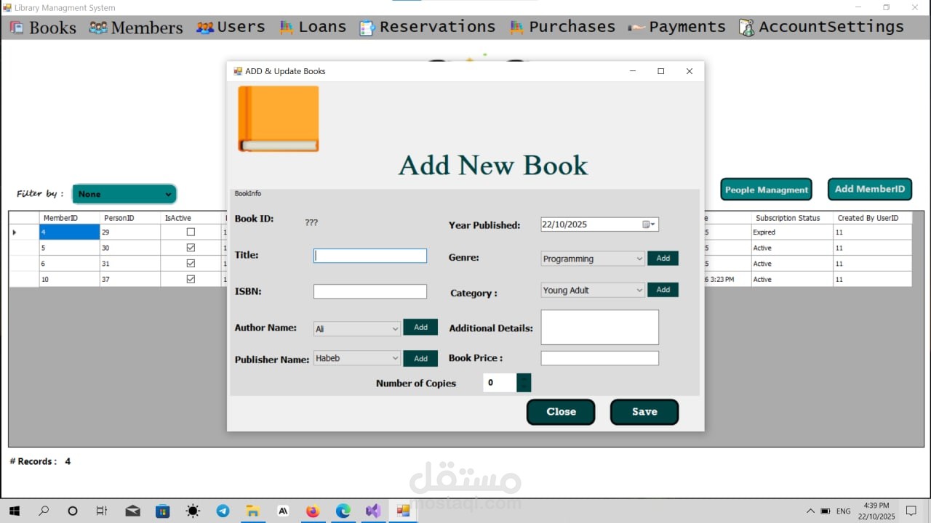Click the PersonID column header
This screenshot has width=931, height=523.
pyautogui.click(x=129, y=218)
